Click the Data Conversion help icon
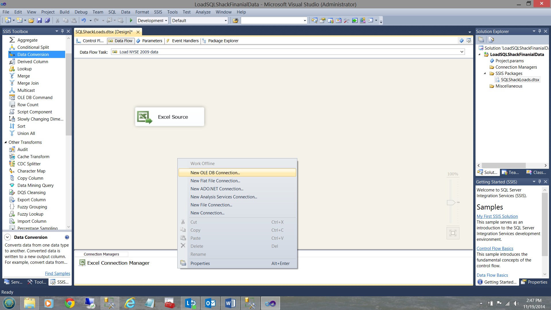The height and width of the screenshot is (310, 551). point(67,237)
